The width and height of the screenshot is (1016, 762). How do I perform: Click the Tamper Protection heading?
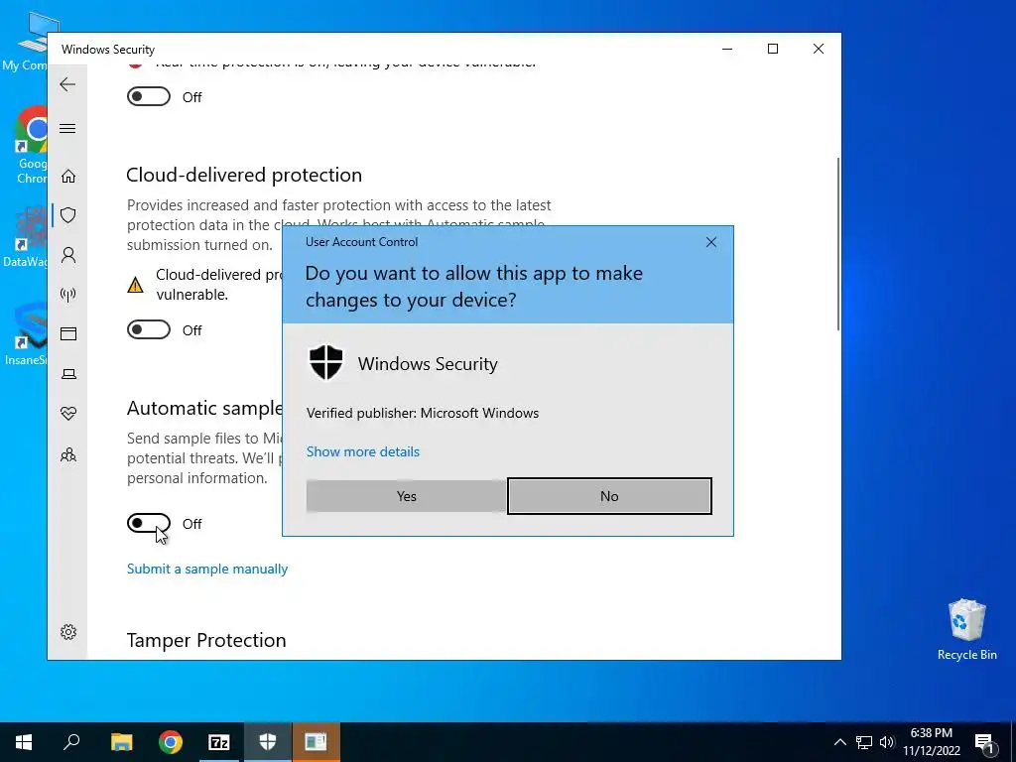(206, 640)
